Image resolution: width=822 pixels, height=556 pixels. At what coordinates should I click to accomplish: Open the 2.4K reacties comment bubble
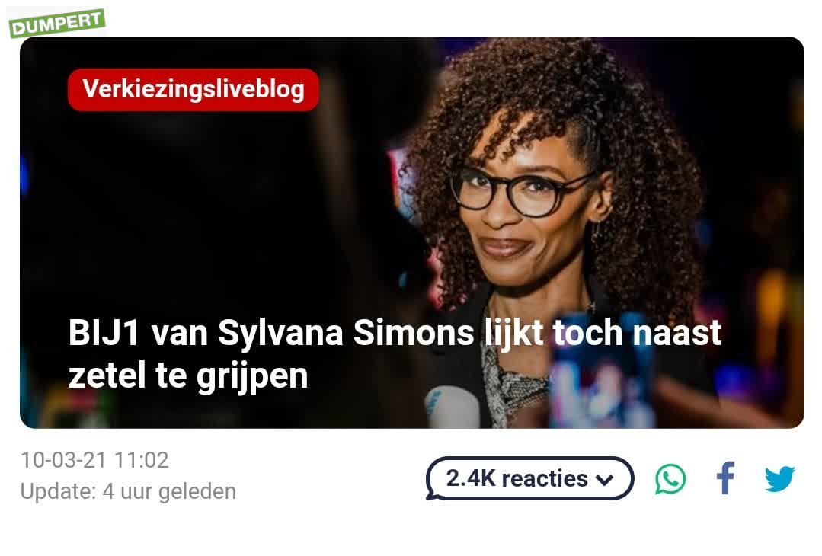tap(529, 478)
